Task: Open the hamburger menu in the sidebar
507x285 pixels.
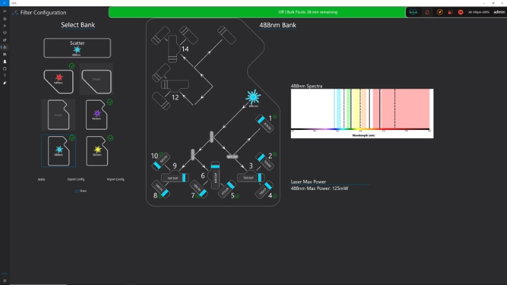Action: (4, 11)
